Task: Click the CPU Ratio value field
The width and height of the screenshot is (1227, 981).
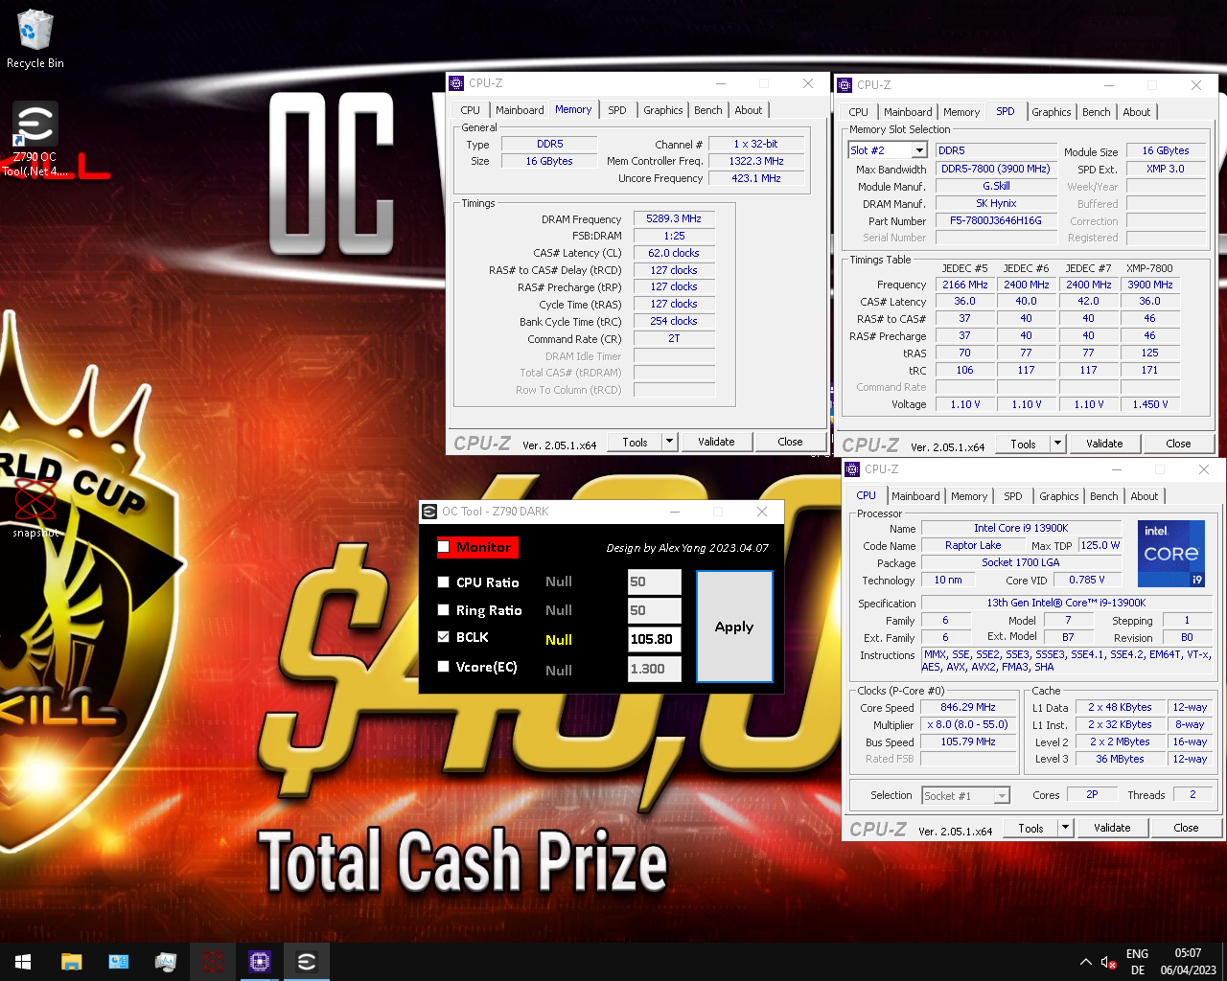Action: [655, 582]
